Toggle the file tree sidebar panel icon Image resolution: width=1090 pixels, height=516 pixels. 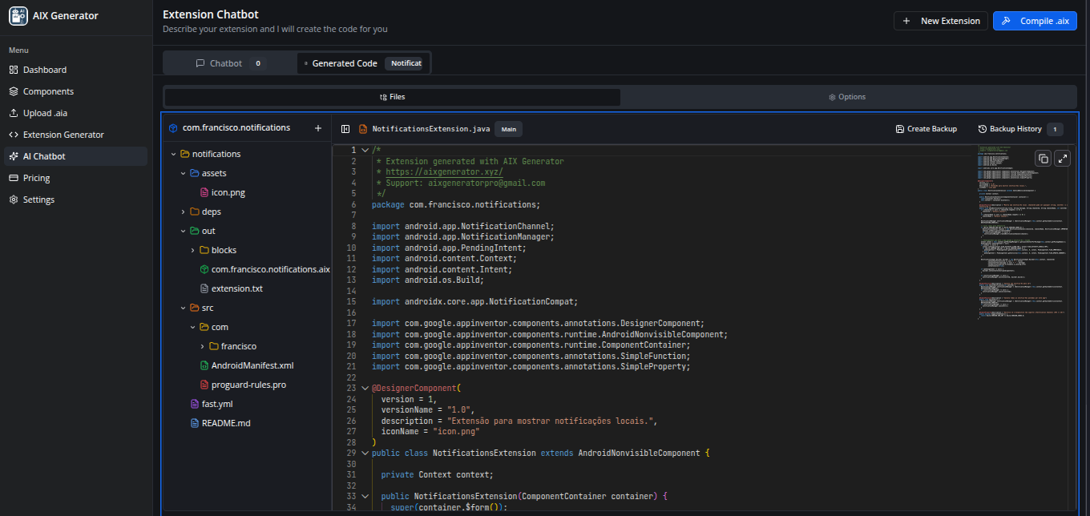pyautogui.click(x=345, y=129)
